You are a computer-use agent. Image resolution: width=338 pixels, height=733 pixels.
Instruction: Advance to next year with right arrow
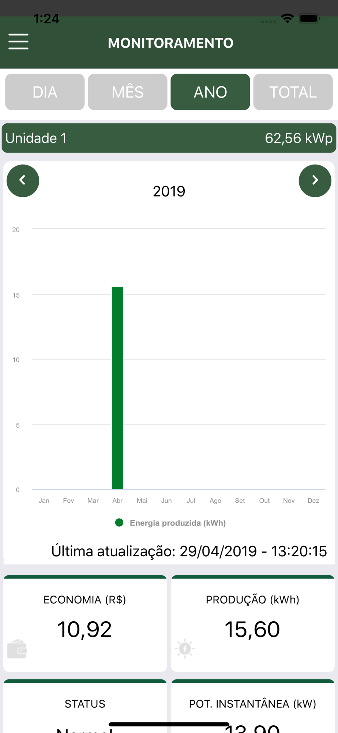click(315, 181)
